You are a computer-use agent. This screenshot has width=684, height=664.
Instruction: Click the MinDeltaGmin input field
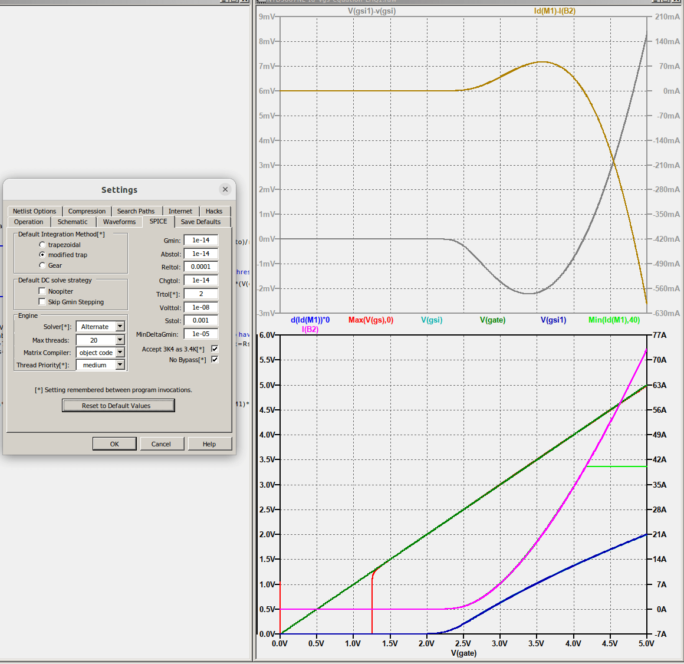pyautogui.click(x=200, y=334)
